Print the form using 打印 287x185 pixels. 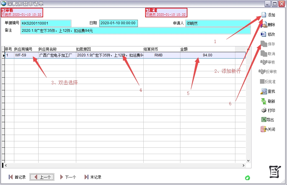(x=264, y=110)
